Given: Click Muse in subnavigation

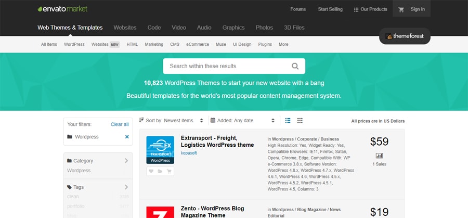Looking at the screenshot, I should pyautogui.click(x=221, y=44).
